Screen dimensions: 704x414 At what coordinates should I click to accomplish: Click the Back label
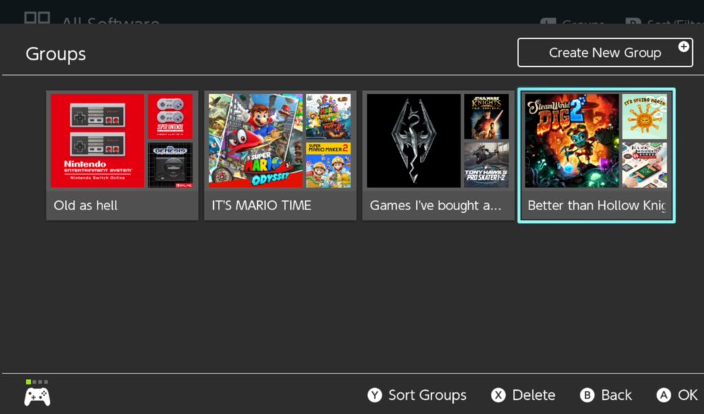[x=617, y=395]
